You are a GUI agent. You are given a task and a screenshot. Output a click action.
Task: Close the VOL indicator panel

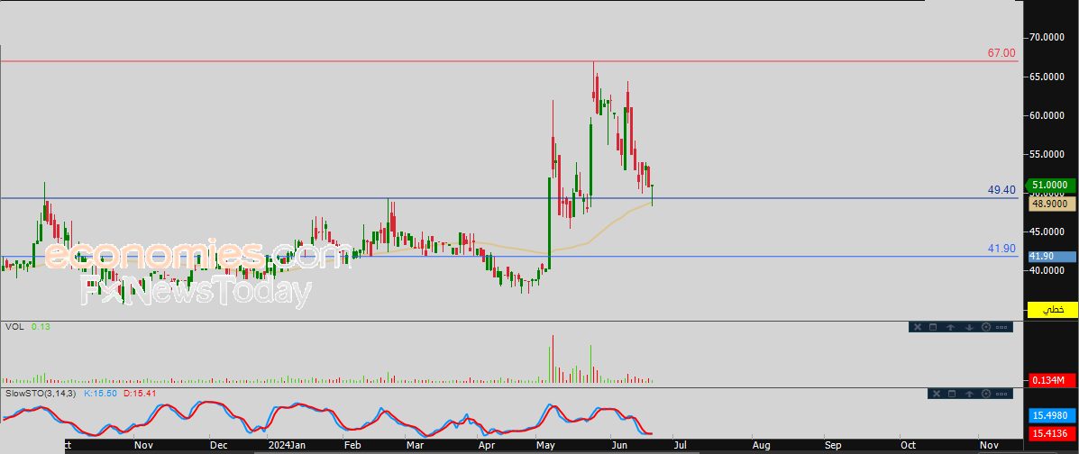(x=917, y=327)
